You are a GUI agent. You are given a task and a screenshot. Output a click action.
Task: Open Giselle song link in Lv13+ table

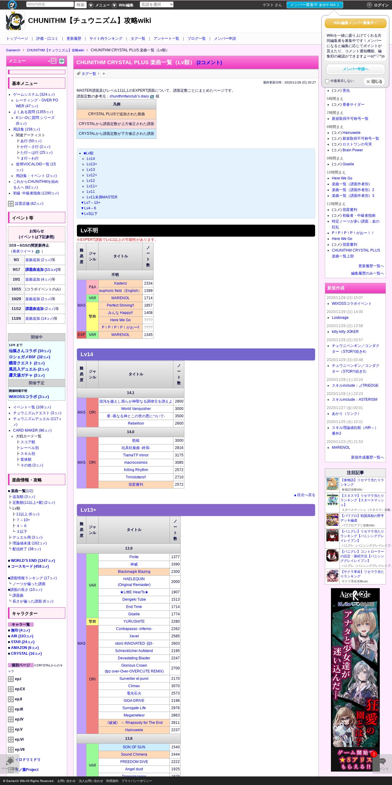tap(134, 614)
